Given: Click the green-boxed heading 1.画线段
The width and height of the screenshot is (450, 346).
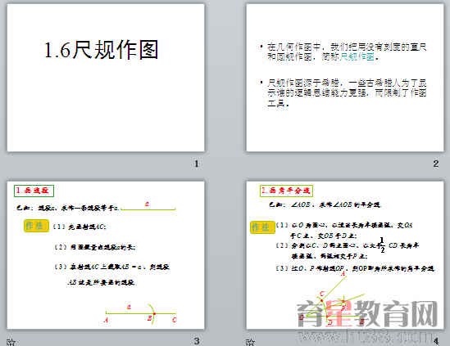Looking at the screenshot, I should pyautogui.click(x=34, y=191).
